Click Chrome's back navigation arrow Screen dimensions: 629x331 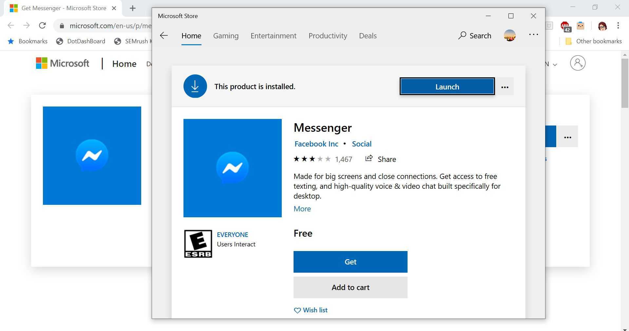tap(11, 26)
